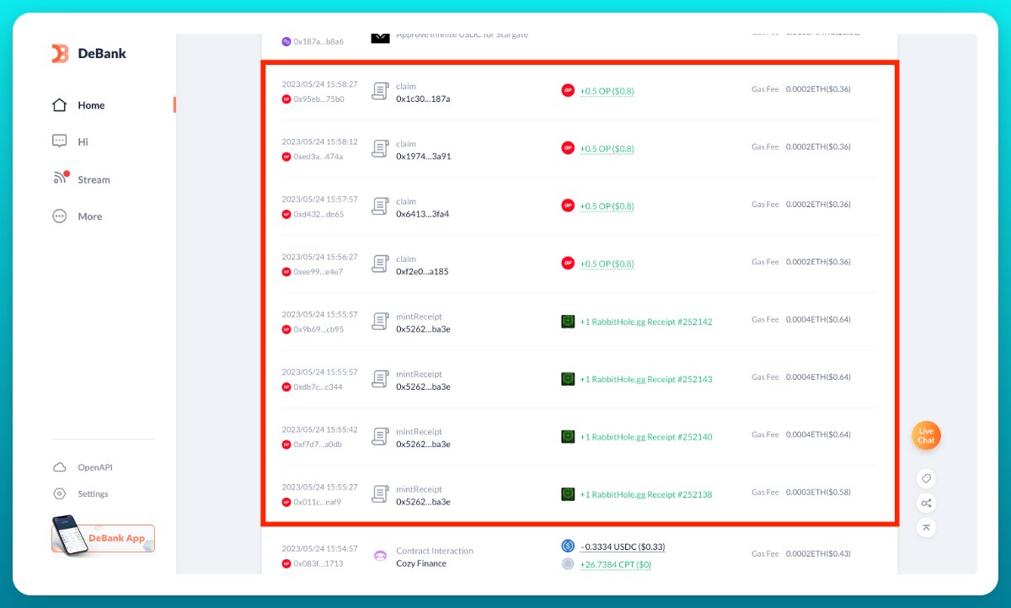The width and height of the screenshot is (1011, 608).
Task: Click mintReceipt contract icon at 15:55:27
Action: pyautogui.click(x=380, y=493)
